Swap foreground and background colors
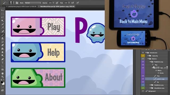Screen dimensions: 170x95 coord(3,80)
